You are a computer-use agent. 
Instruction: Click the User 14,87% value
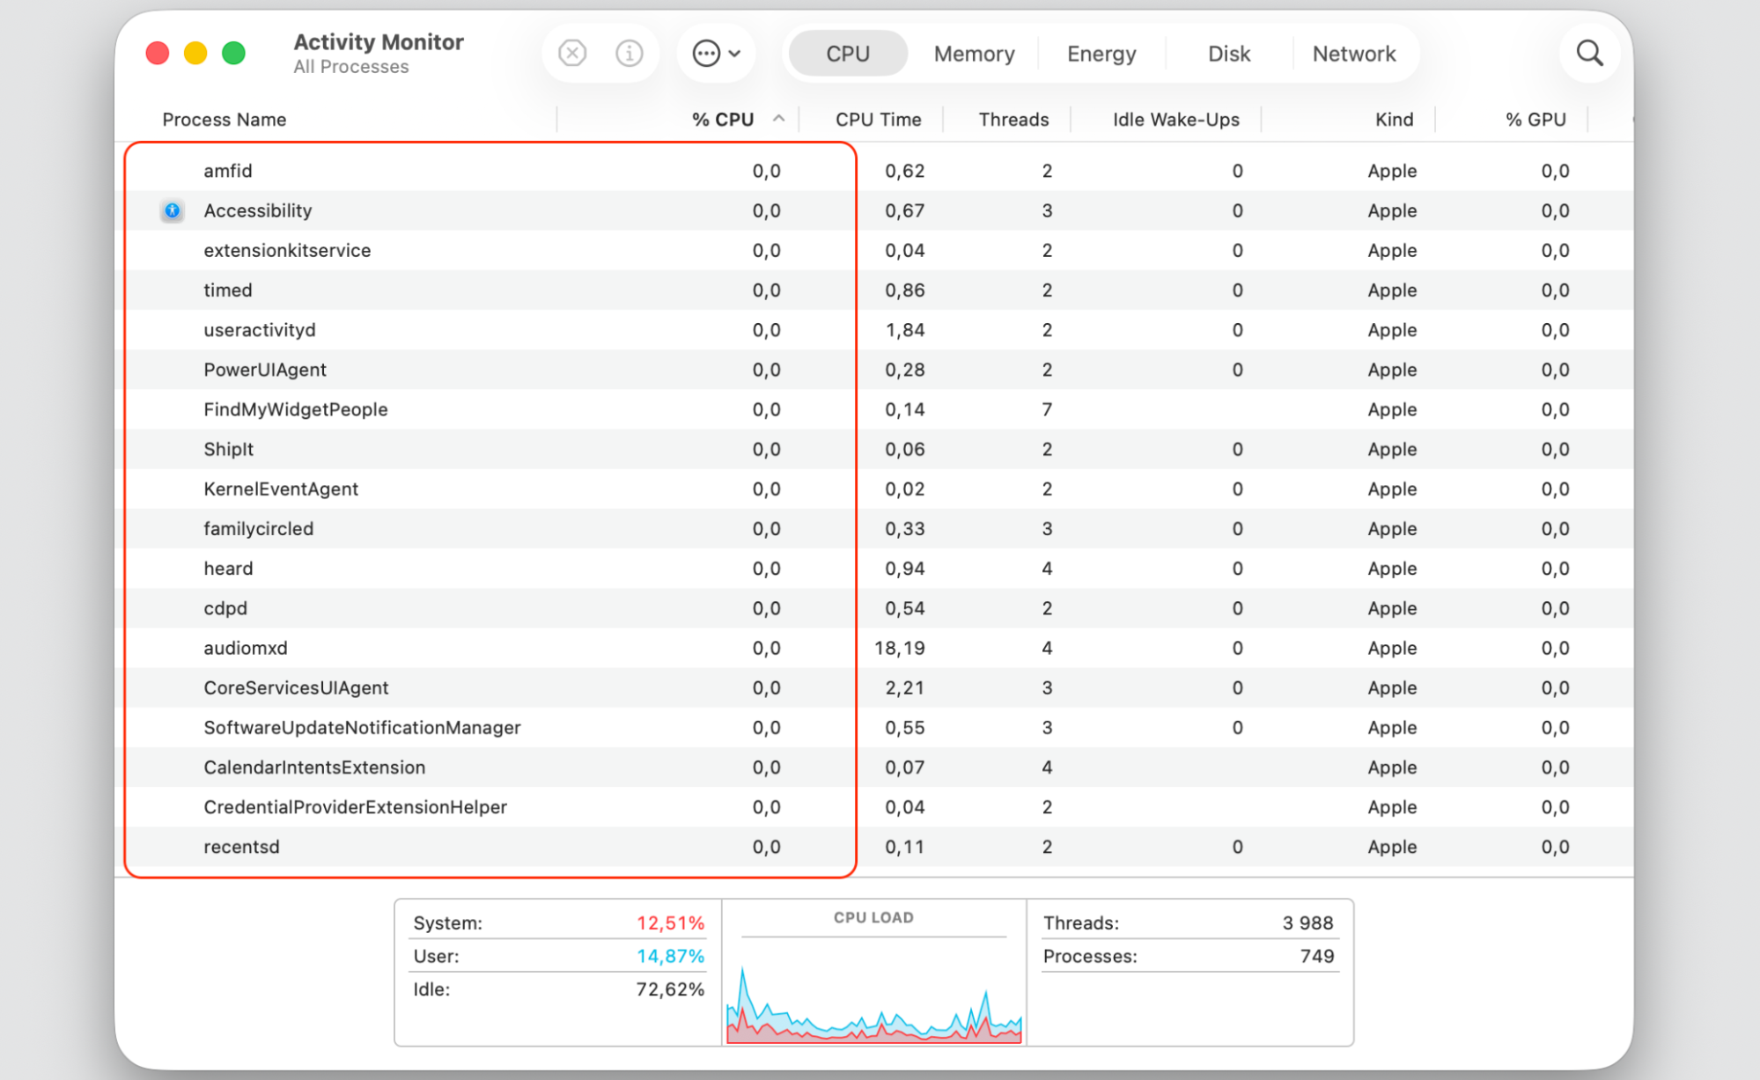(x=670, y=956)
